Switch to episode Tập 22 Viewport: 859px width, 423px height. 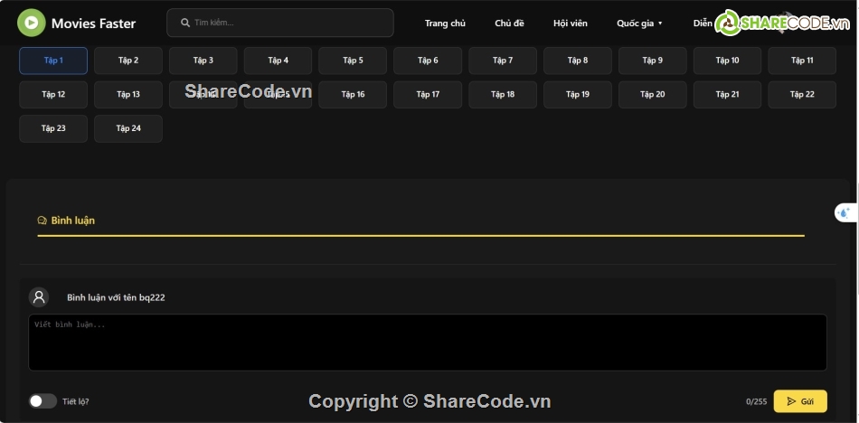[802, 95]
